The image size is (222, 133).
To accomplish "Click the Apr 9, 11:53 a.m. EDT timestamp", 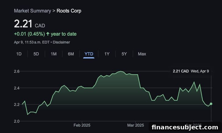I will pos(32,42).
